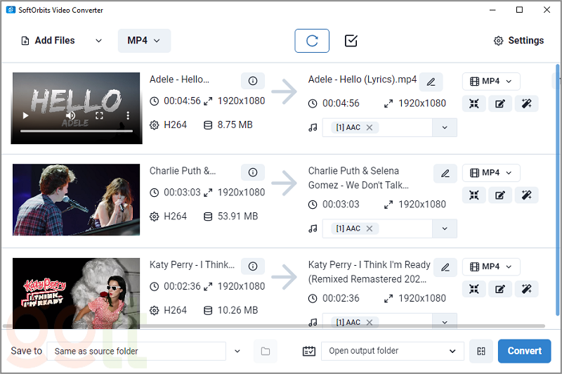Click the refresh/reset circular arrow icon

pyautogui.click(x=311, y=41)
